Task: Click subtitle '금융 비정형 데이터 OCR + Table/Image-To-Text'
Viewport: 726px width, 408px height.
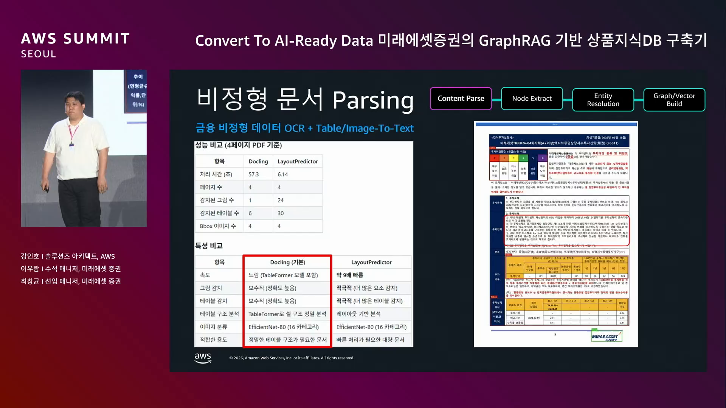Action: (304, 128)
